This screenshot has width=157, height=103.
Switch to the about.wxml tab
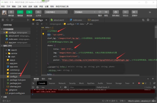coord(59,20)
